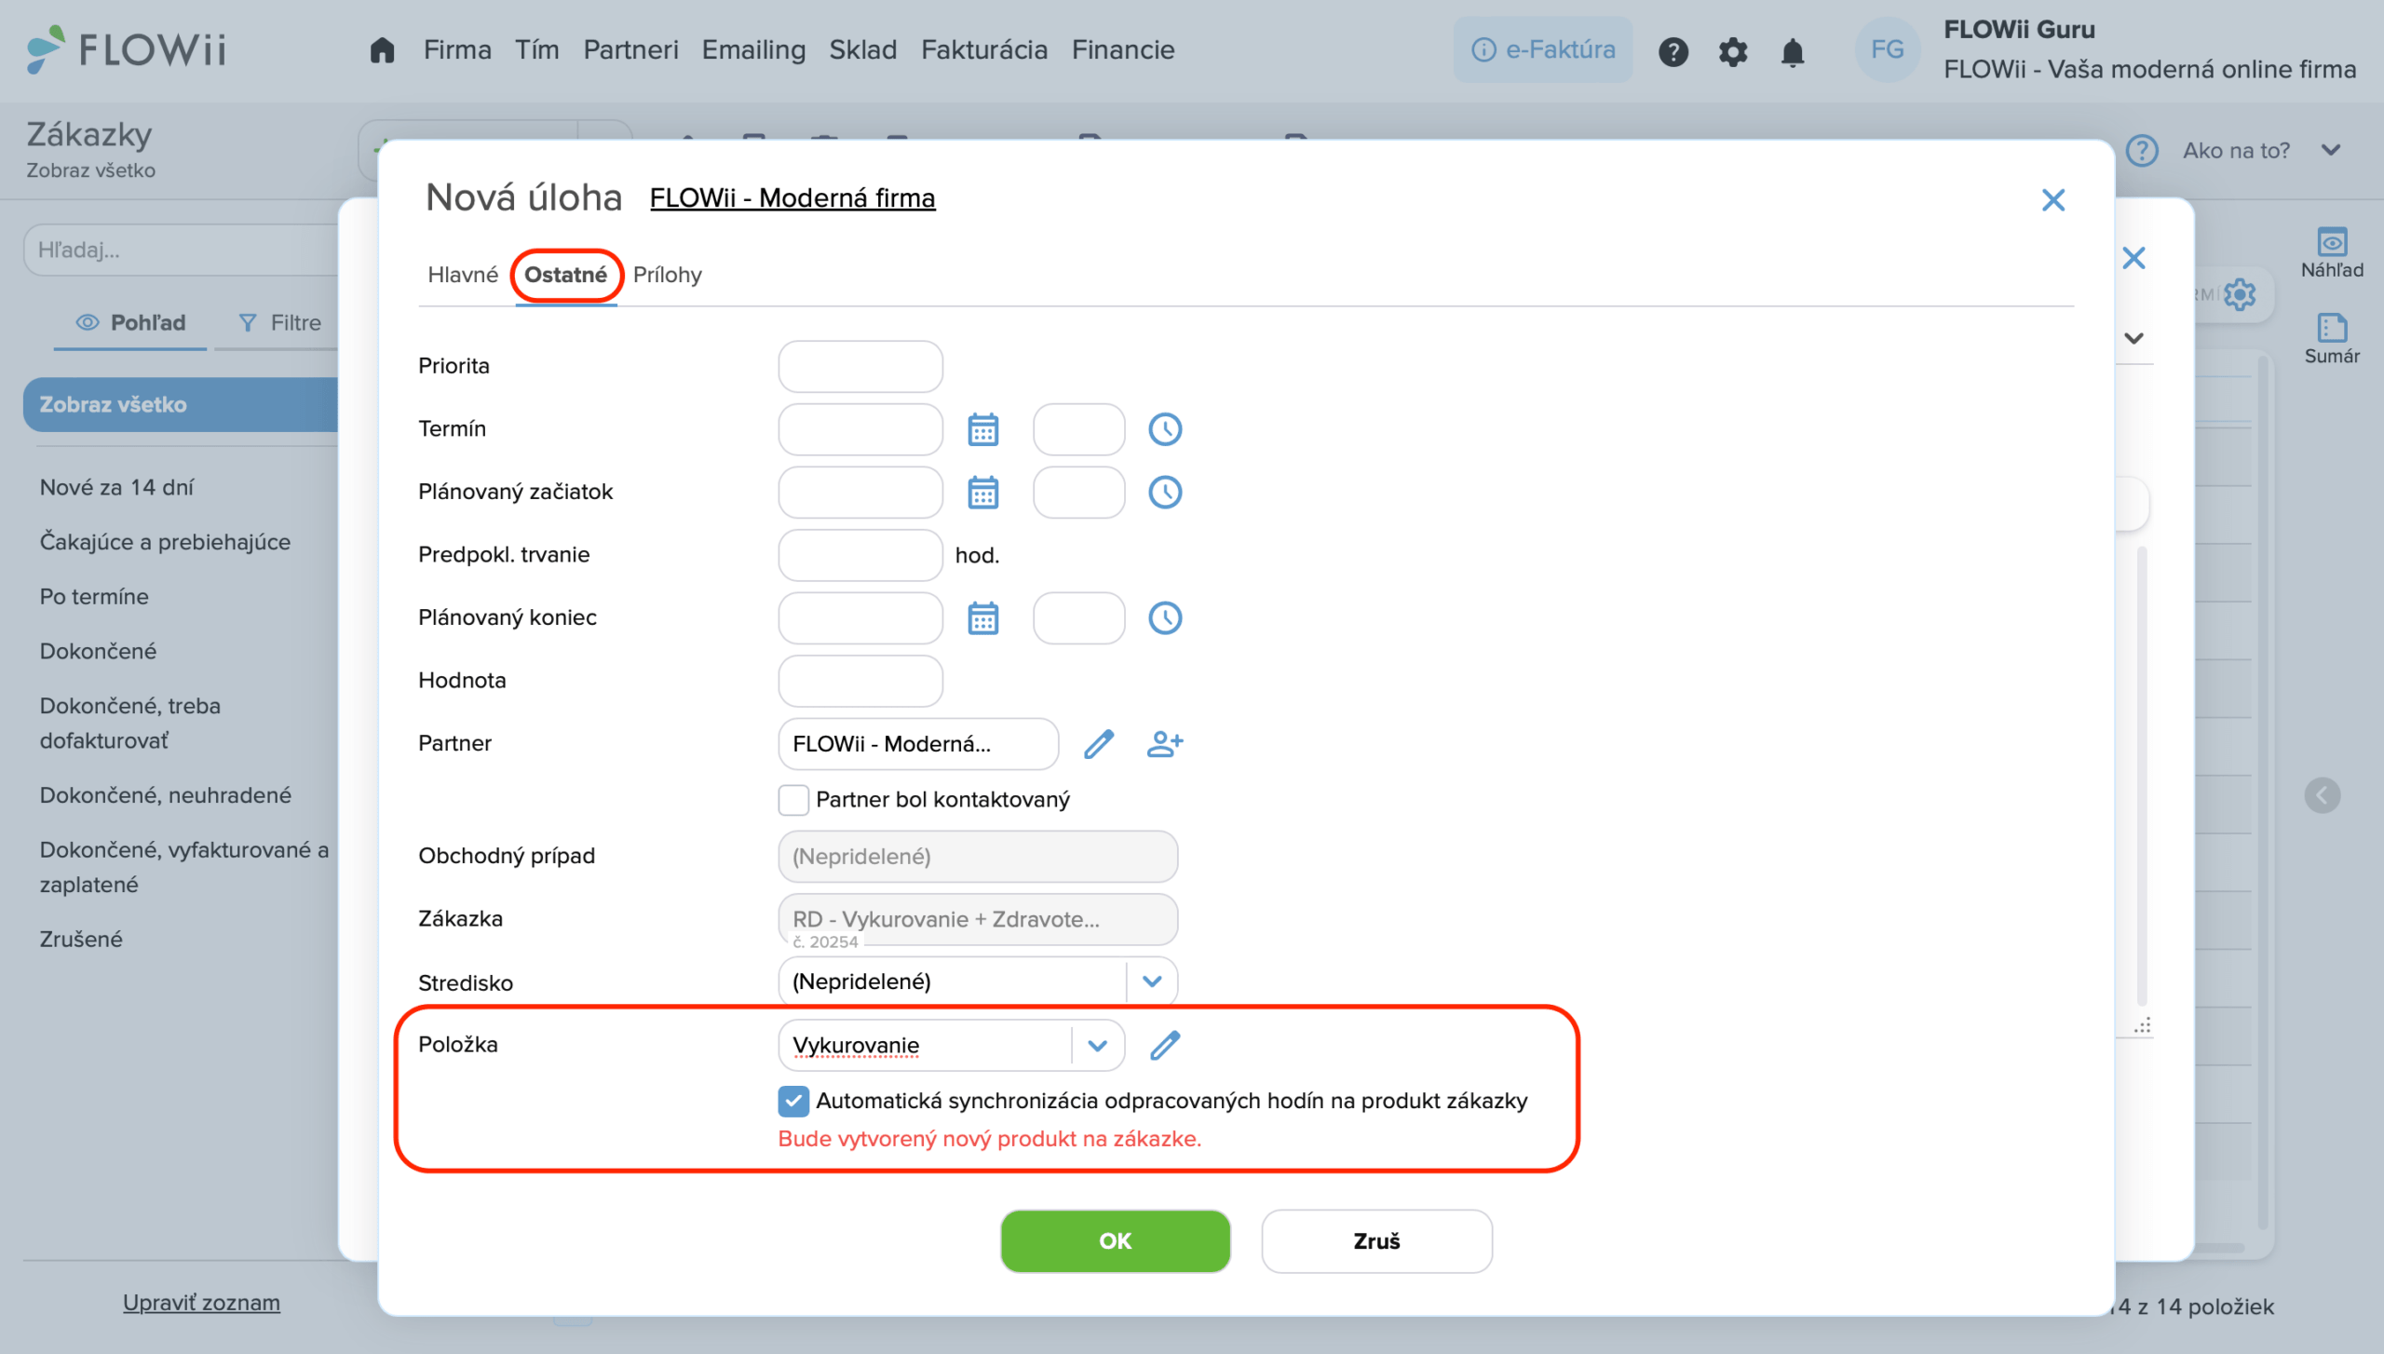Switch to the Hlavné tab
This screenshot has width=2384, height=1354.
(x=463, y=276)
